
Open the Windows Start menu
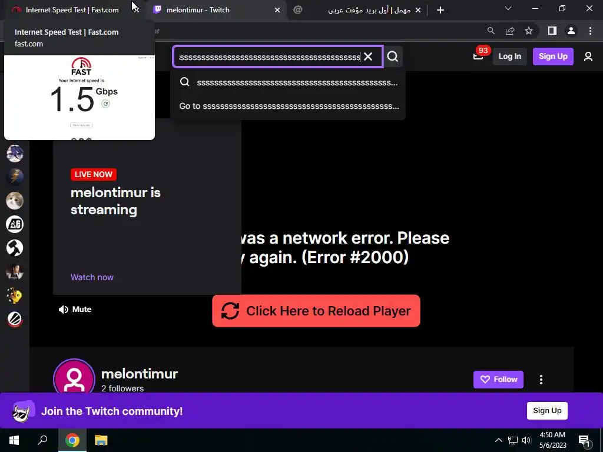tap(14, 440)
